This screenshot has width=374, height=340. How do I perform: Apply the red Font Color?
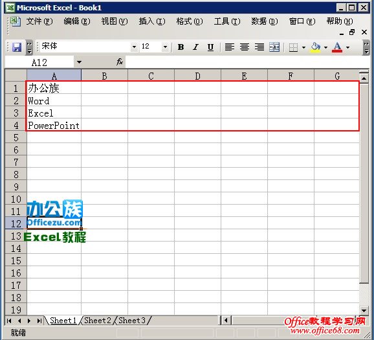pyautogui.click(x=337, y=47)
